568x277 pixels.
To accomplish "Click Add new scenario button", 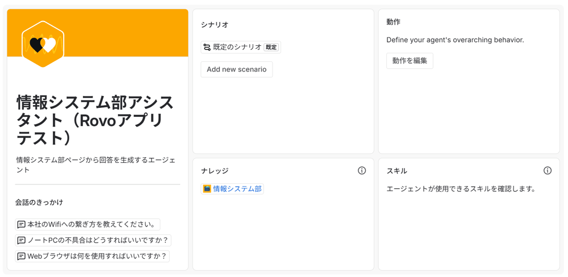I will [x=236, y=69].
